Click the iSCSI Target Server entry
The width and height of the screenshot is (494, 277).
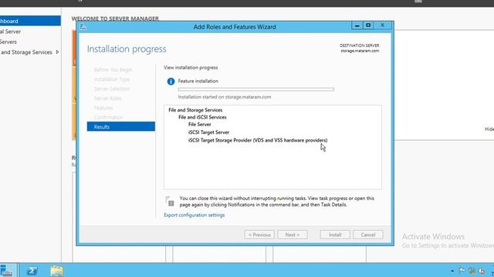coord(208,132)
